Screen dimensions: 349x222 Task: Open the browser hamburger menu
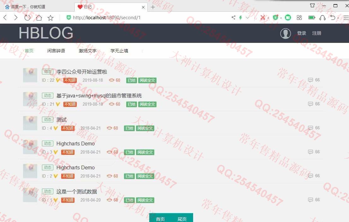click(346, 18)
